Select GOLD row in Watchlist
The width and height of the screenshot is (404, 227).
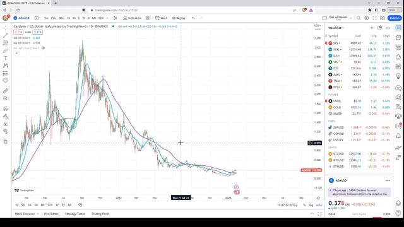click(359, 107)
